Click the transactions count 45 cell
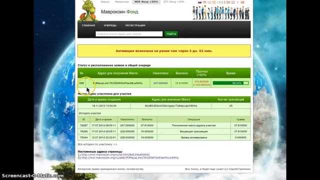Image resolution: width=320 pixels, height=180 pixels. (231, 105)
